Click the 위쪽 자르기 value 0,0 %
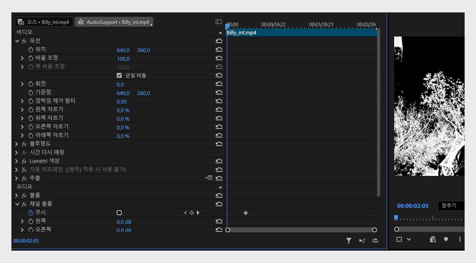 pyautogui.click(x=123, y=119)
